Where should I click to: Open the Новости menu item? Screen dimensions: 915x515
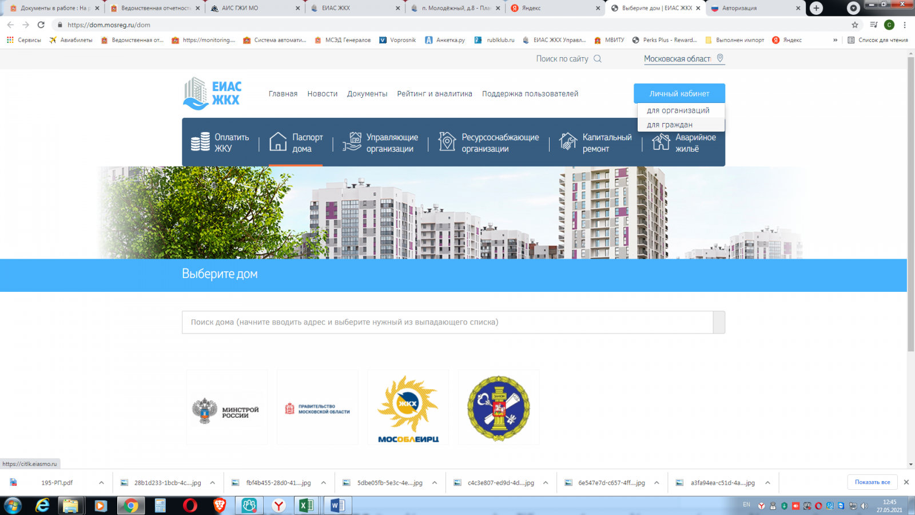point(323,94)
